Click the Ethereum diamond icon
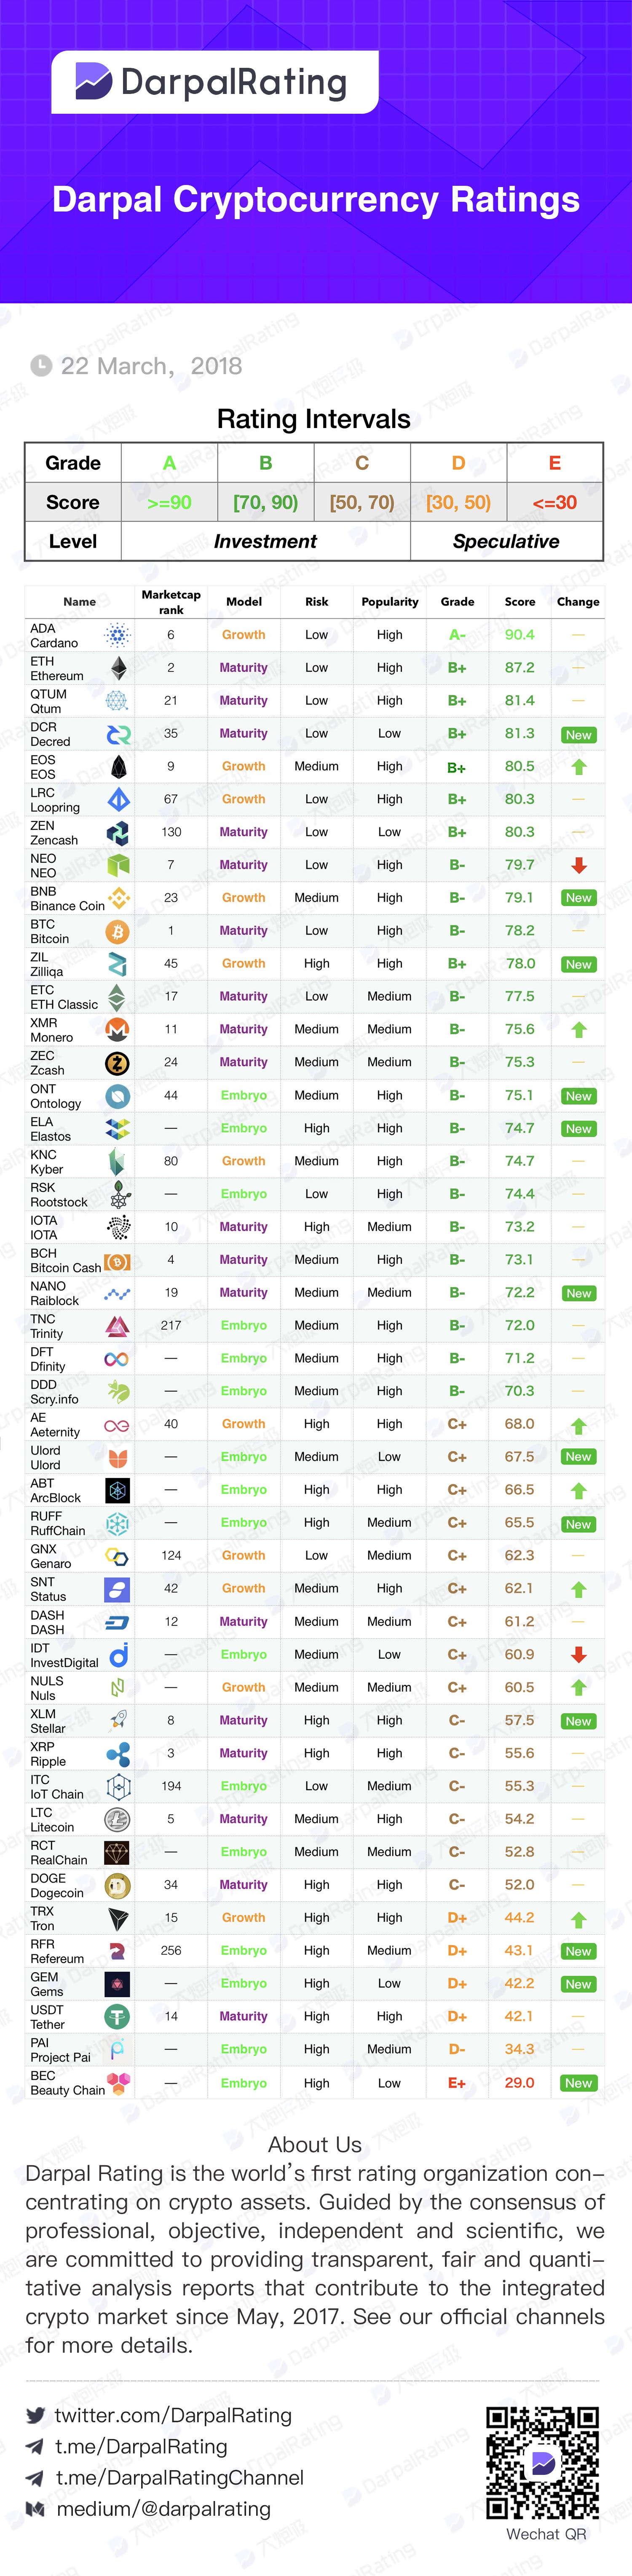 click(x=118, y=668)
